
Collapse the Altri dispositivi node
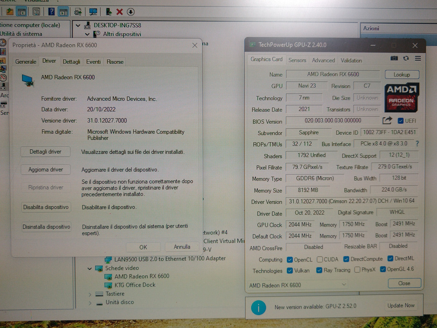pos(87,34)
